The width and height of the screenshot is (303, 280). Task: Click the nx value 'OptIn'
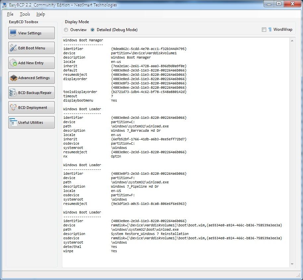[116, 156]
